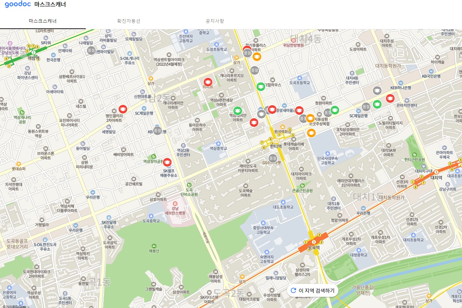Screen dimensions: 462x308
Task: Open the 공지사항 tab
Action: (215, 21)
